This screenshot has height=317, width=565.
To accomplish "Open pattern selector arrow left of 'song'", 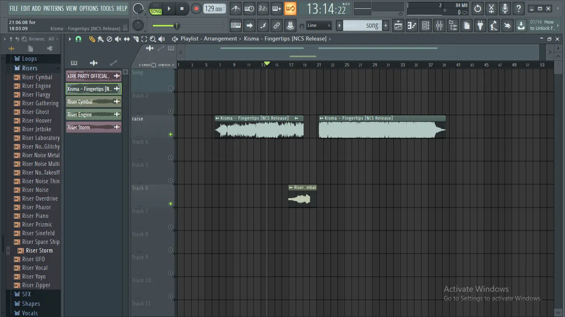I will (339, 26).
